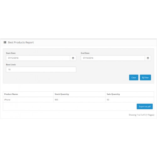This screenshot has height=157, width=157.
Task: Select the Sale Quantity column header
Action: [x=113, y=94]
